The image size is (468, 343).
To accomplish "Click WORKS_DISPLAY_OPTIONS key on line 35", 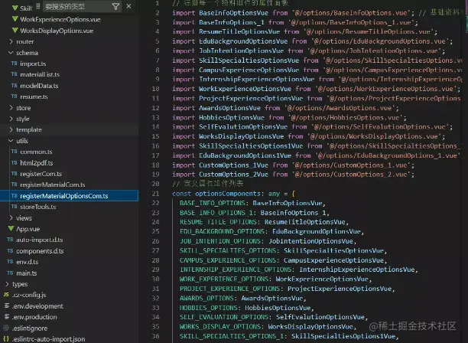I will (220, 327).
